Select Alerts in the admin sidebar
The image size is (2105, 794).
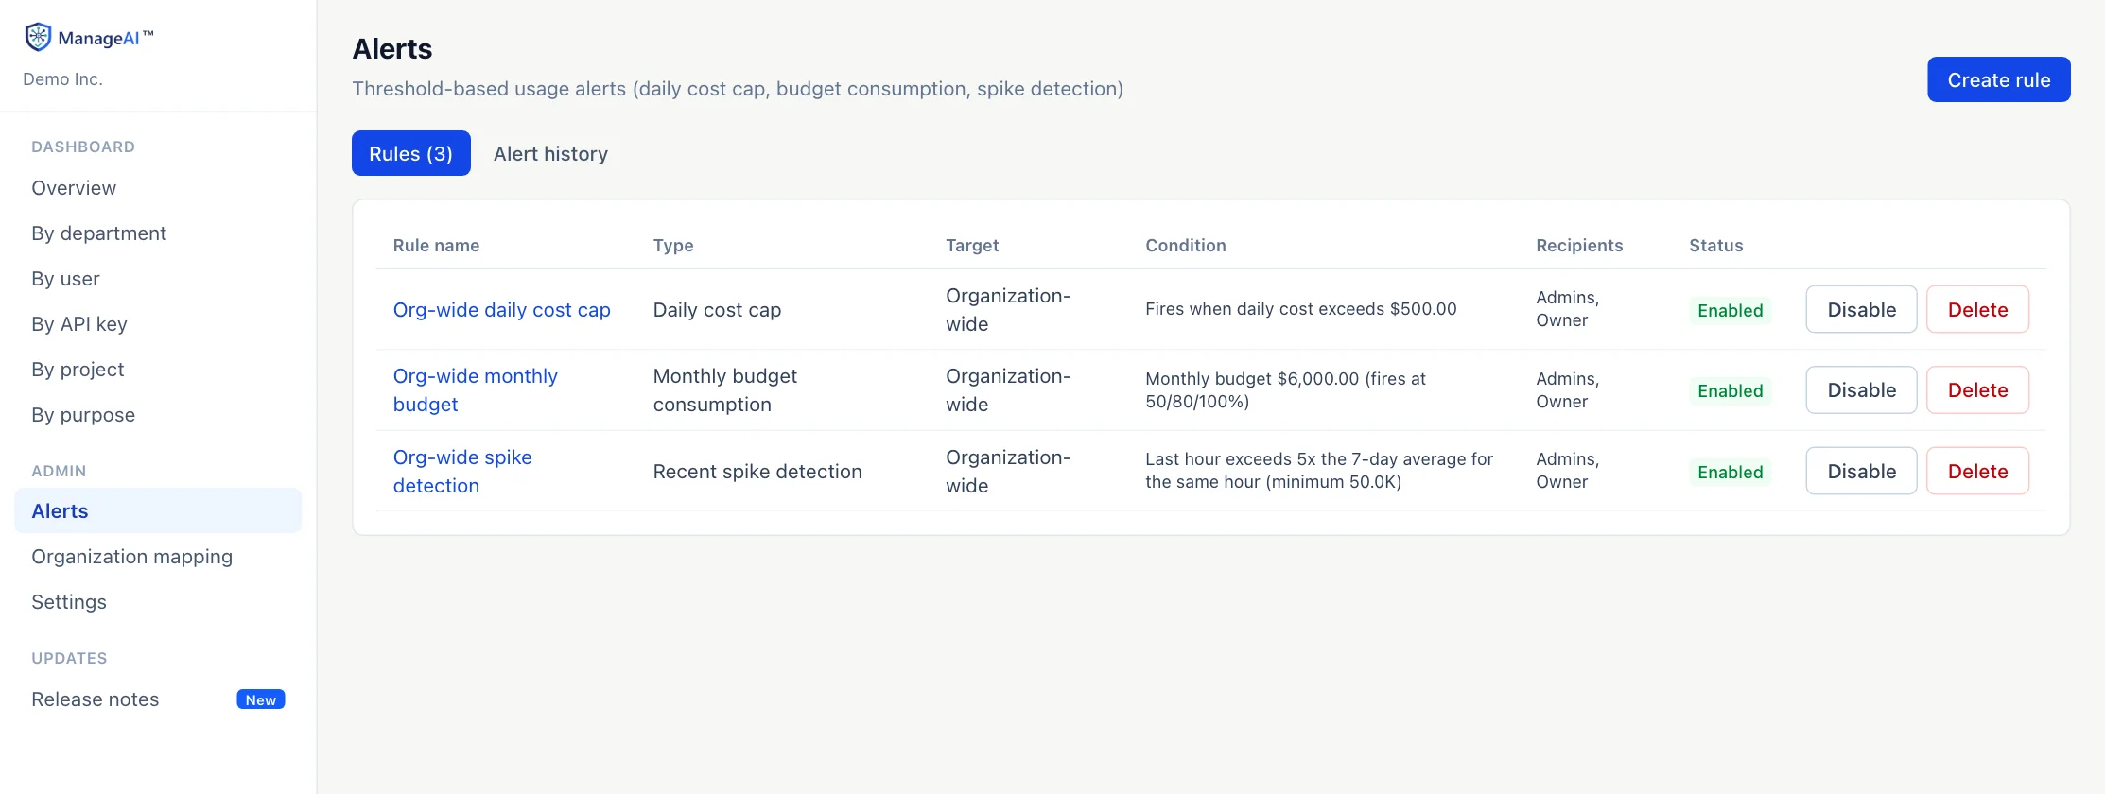point(158,511)
